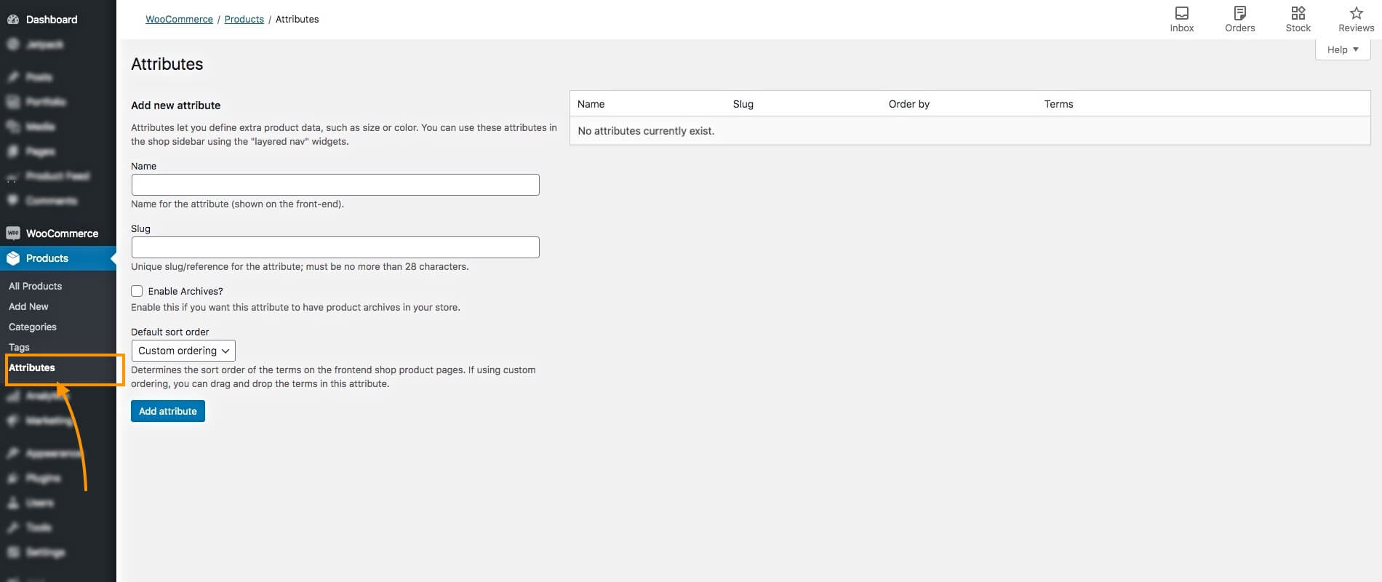
Task: Expand the Help dropdown
Action: point(1342,49)
